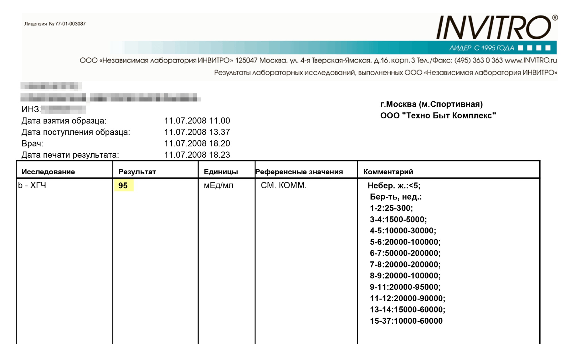Select the '11-12:20000-90000;' range line
The width and height of the screenshot is (574, 344).
click(x=408, y=298)
